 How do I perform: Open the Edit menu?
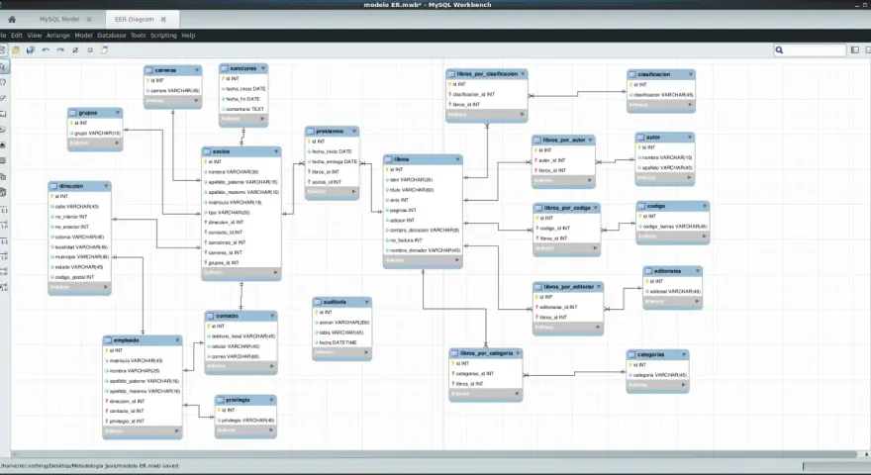(x=17, y=36)
